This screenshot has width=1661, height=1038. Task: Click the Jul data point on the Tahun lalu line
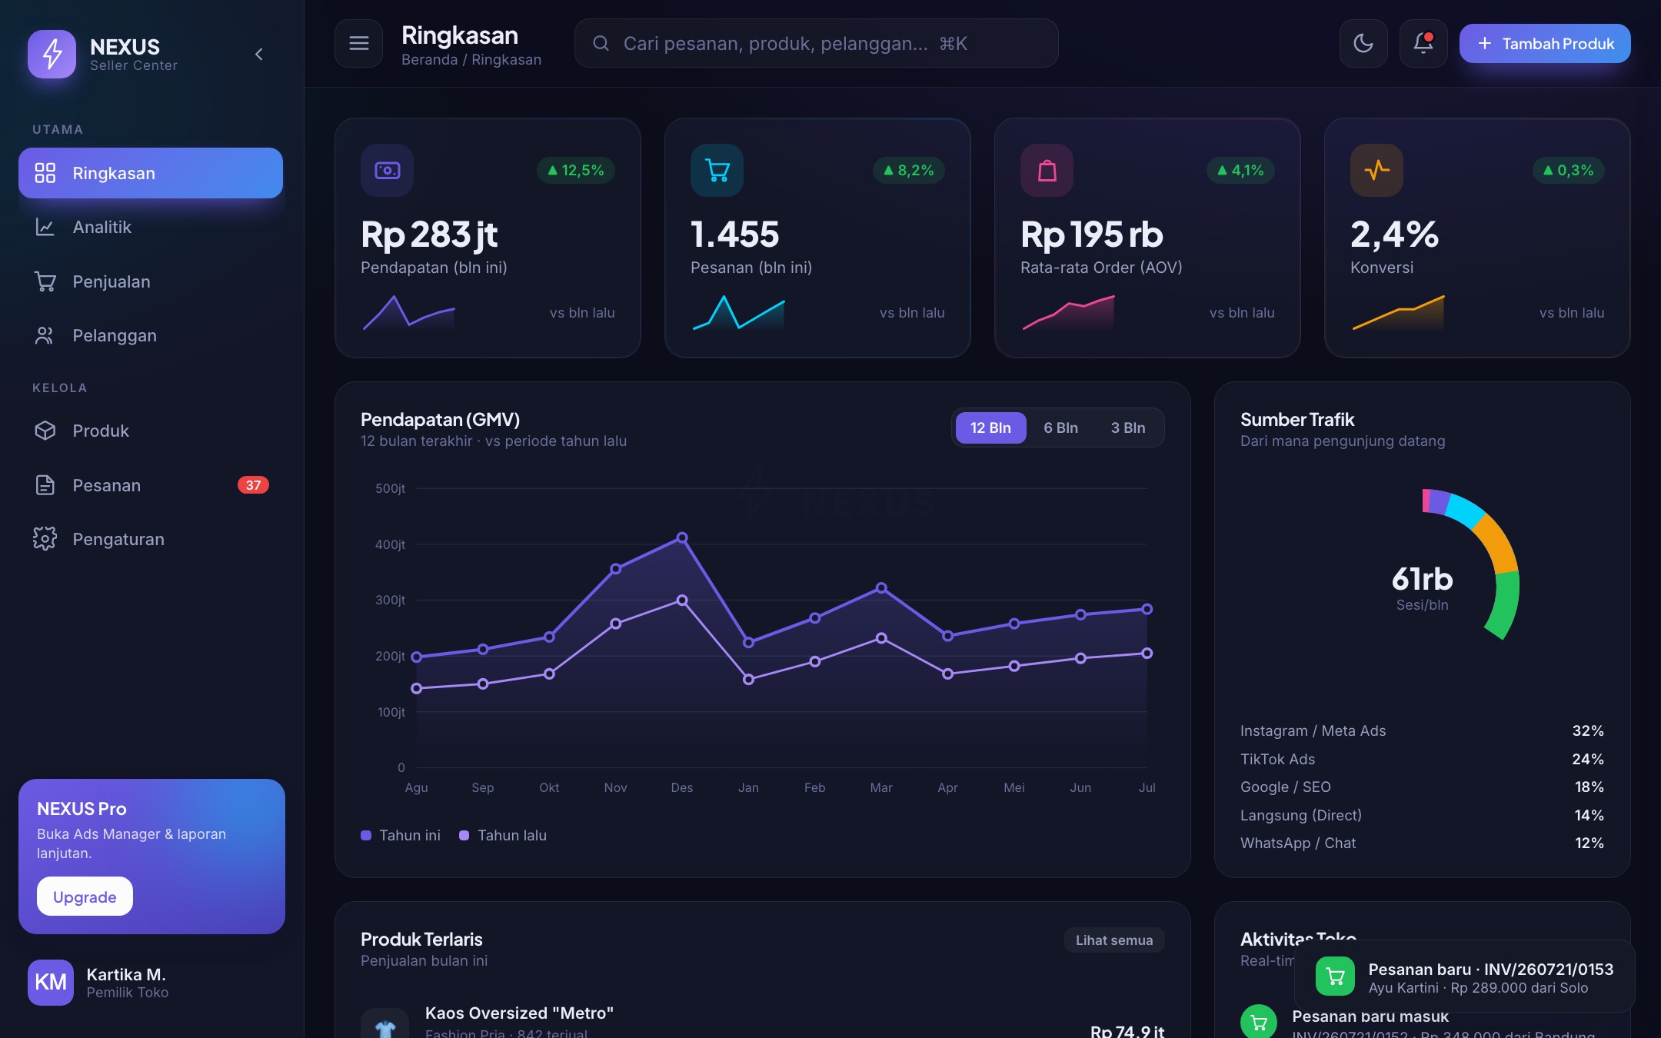click(x=1147, y=653)
